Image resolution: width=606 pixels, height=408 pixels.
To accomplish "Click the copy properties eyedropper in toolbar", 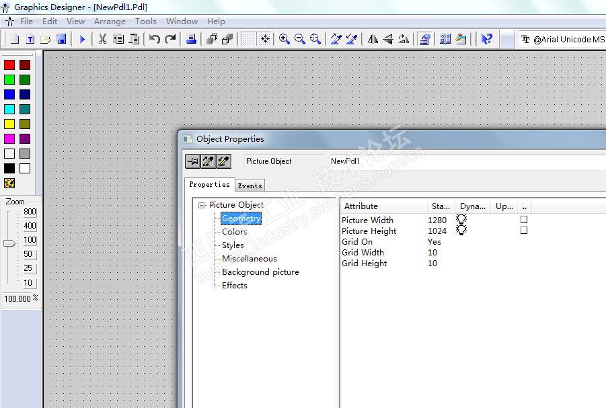I will point(336,39).
